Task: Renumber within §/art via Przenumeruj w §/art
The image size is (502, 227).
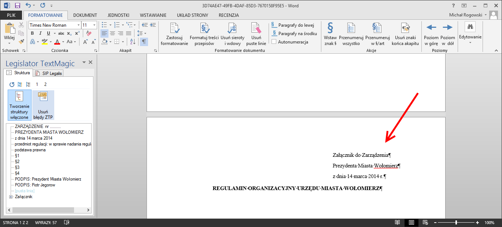Action: 377,34
